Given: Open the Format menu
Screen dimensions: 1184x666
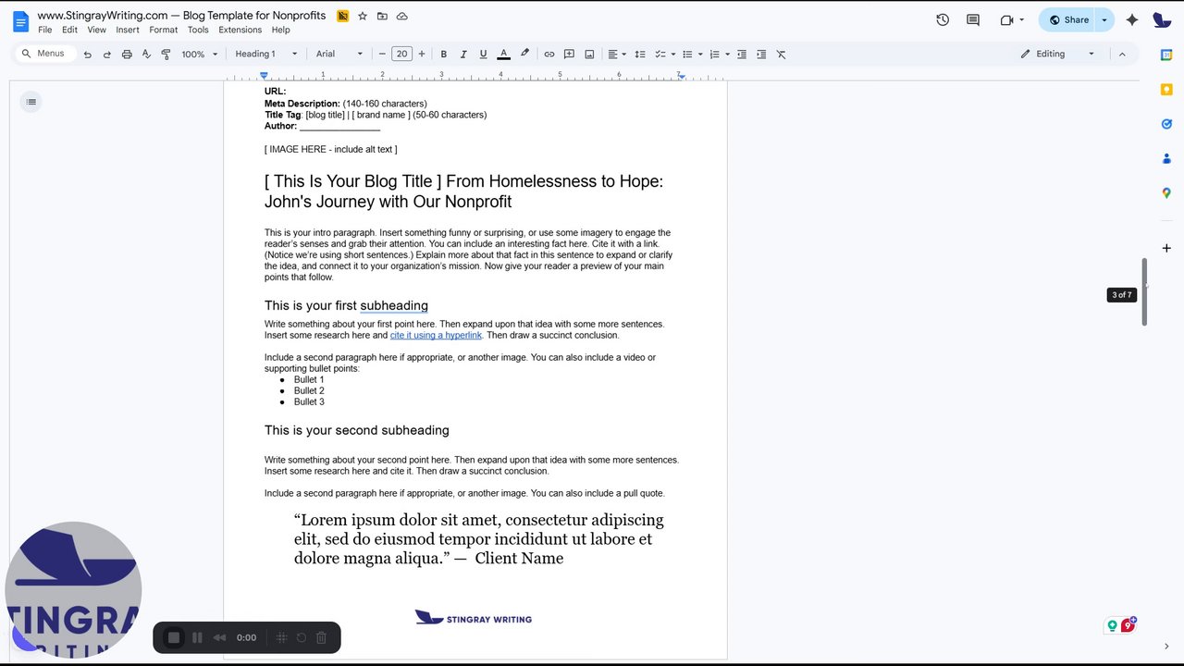Looking at the screenshot, I should (x=163, y=30).
